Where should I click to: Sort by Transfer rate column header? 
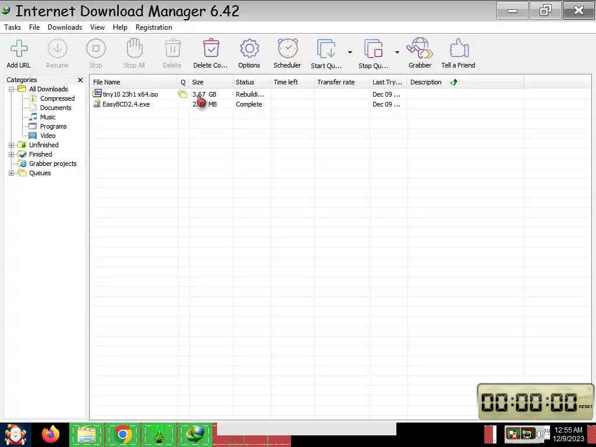tap(342, 82)
